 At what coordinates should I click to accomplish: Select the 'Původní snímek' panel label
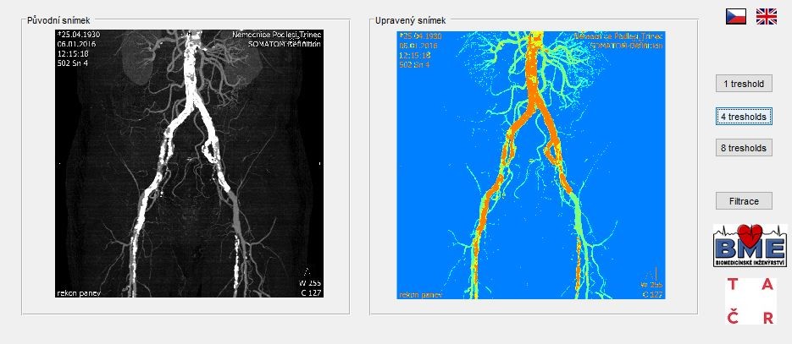coord(58,20)
